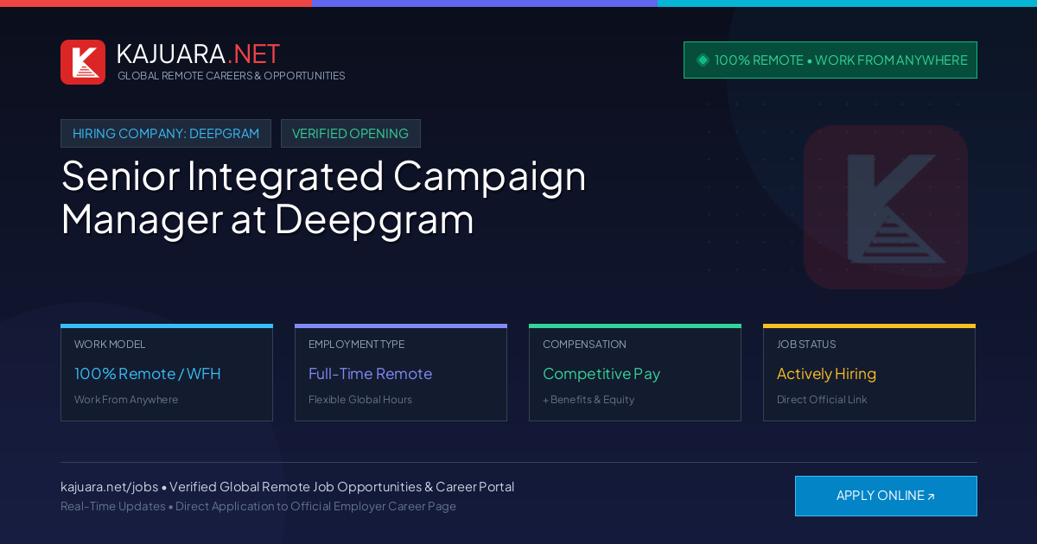Viewport: 1037px width, 544px height.
Task: Open the KAJUARA.NET site title
Action: pyautogui.click(x=198, y=54)
